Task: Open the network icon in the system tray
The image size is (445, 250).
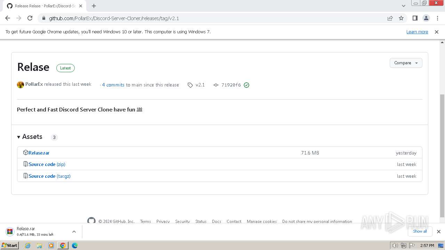Action: (x=404, y=245)
